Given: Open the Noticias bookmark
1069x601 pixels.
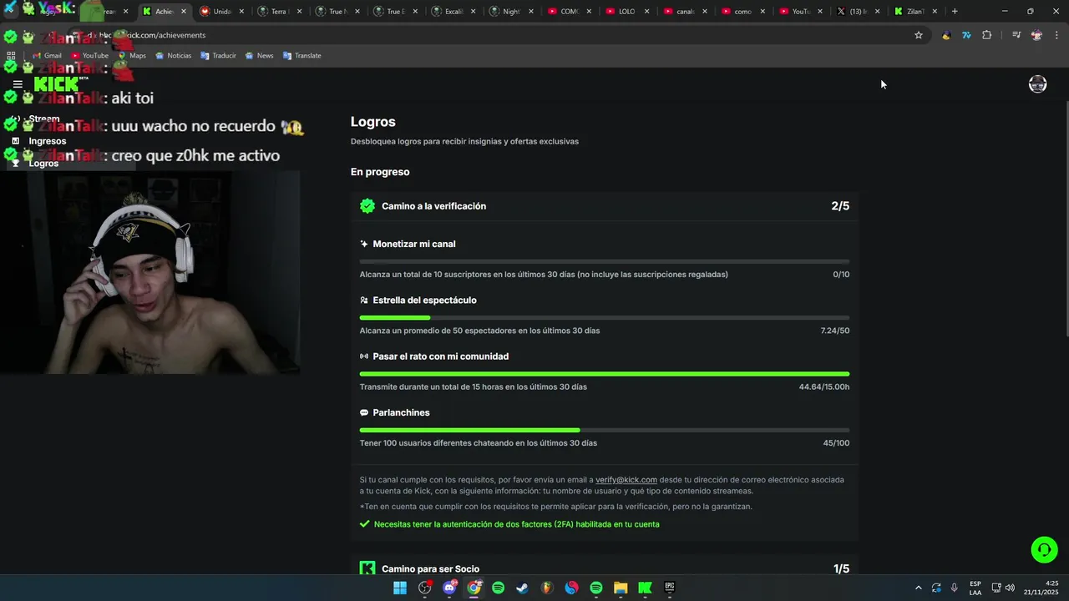Looking at the screenshot, I should [x=174, y=56].
